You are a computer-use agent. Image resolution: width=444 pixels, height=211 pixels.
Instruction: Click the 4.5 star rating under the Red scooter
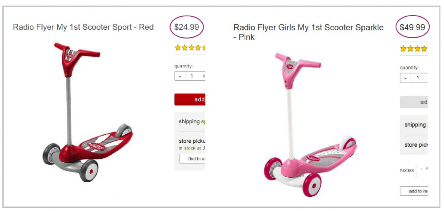click(190, 48)
